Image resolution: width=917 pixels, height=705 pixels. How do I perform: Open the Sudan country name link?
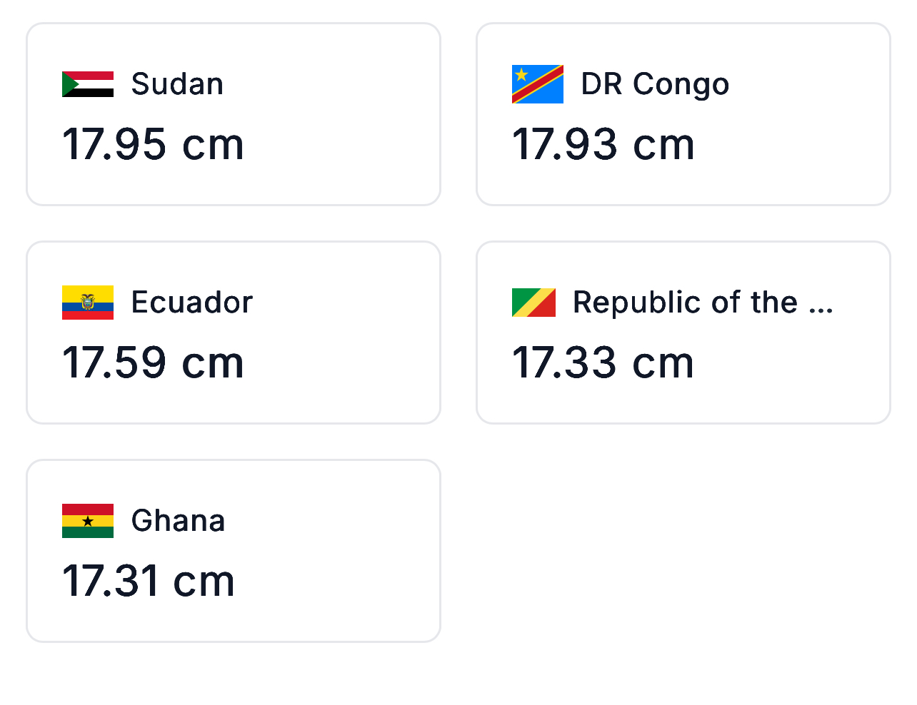177,84
